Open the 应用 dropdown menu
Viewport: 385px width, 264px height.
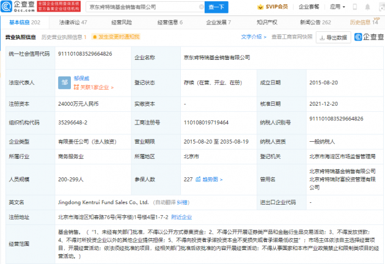337,7
